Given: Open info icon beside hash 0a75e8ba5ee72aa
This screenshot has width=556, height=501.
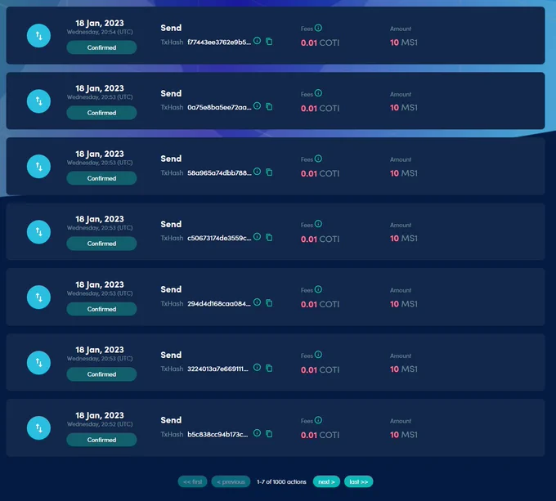Looking at the screenshot, I should (257, 106).
